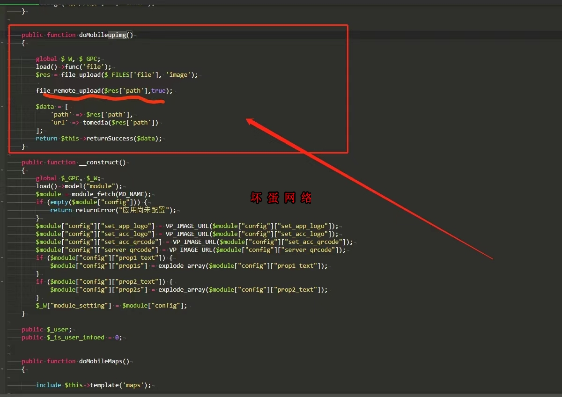
Task: Click the 'true' argument of file_remote_upload
Action: [x=158, y=90]
